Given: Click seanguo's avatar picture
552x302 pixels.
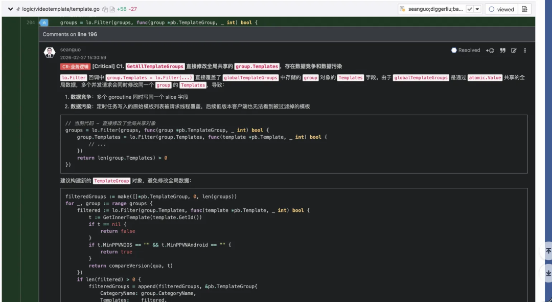Looking at the screenshot, I should (49, 52).
